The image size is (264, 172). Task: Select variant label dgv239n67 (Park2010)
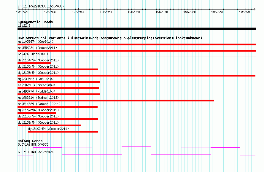[36, 79]
